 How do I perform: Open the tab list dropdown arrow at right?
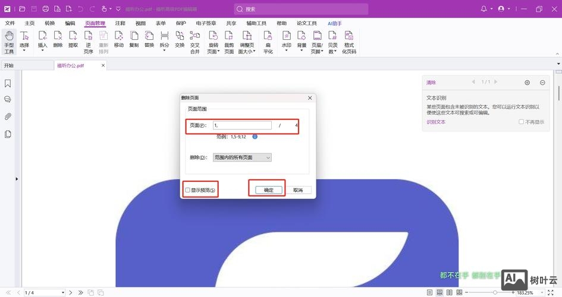coord(558,64)
